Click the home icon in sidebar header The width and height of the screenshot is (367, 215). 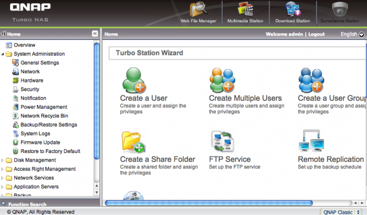(x=3, y=34)
